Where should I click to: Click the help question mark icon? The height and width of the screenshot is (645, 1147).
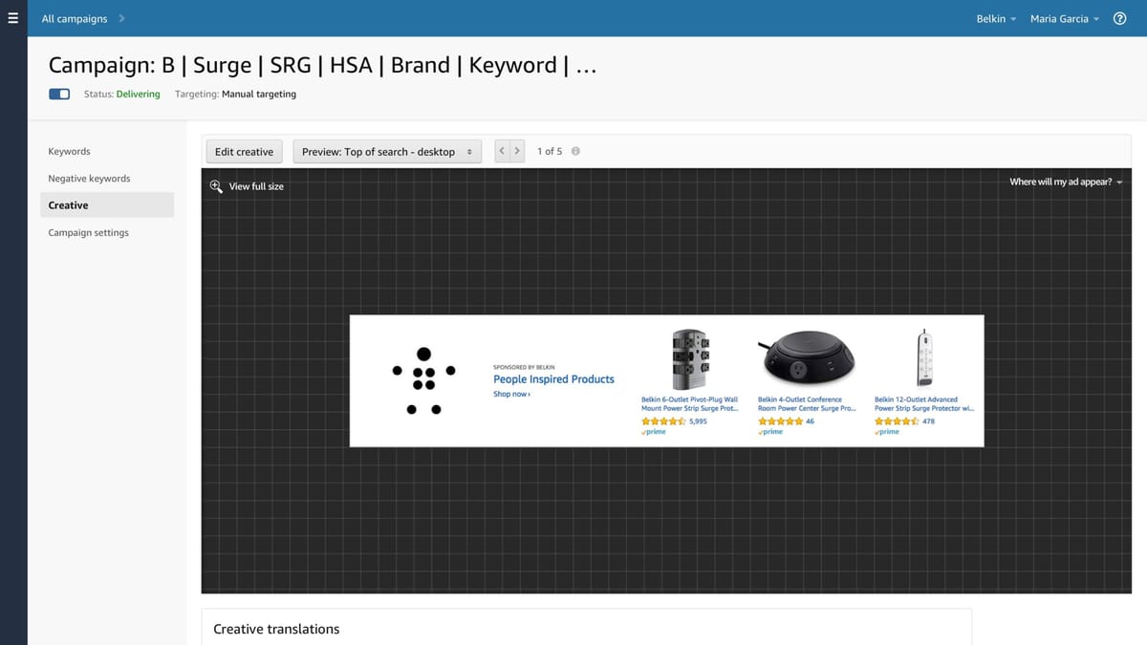click(x=1119, y=18)
